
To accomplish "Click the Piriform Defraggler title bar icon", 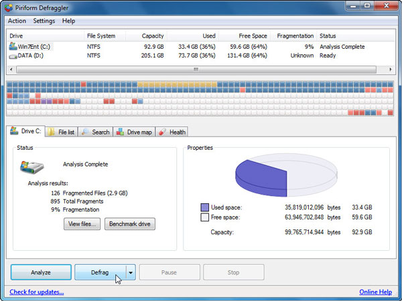I will click(8, 7).
